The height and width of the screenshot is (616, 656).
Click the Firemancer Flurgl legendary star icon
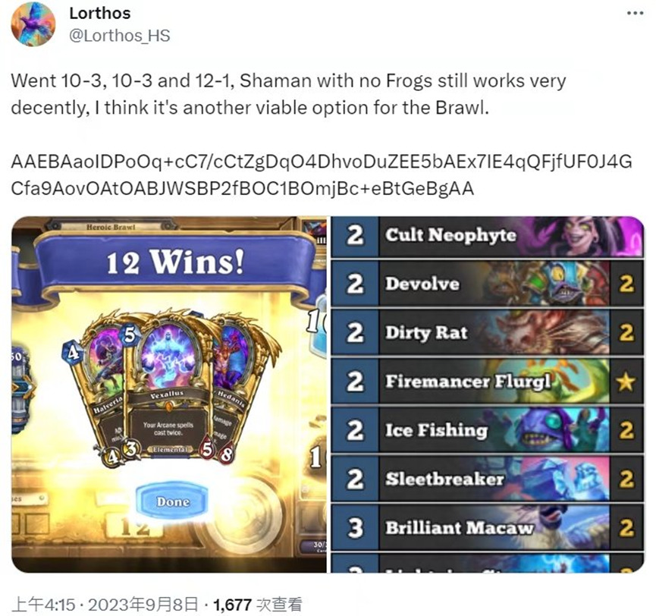626,382
